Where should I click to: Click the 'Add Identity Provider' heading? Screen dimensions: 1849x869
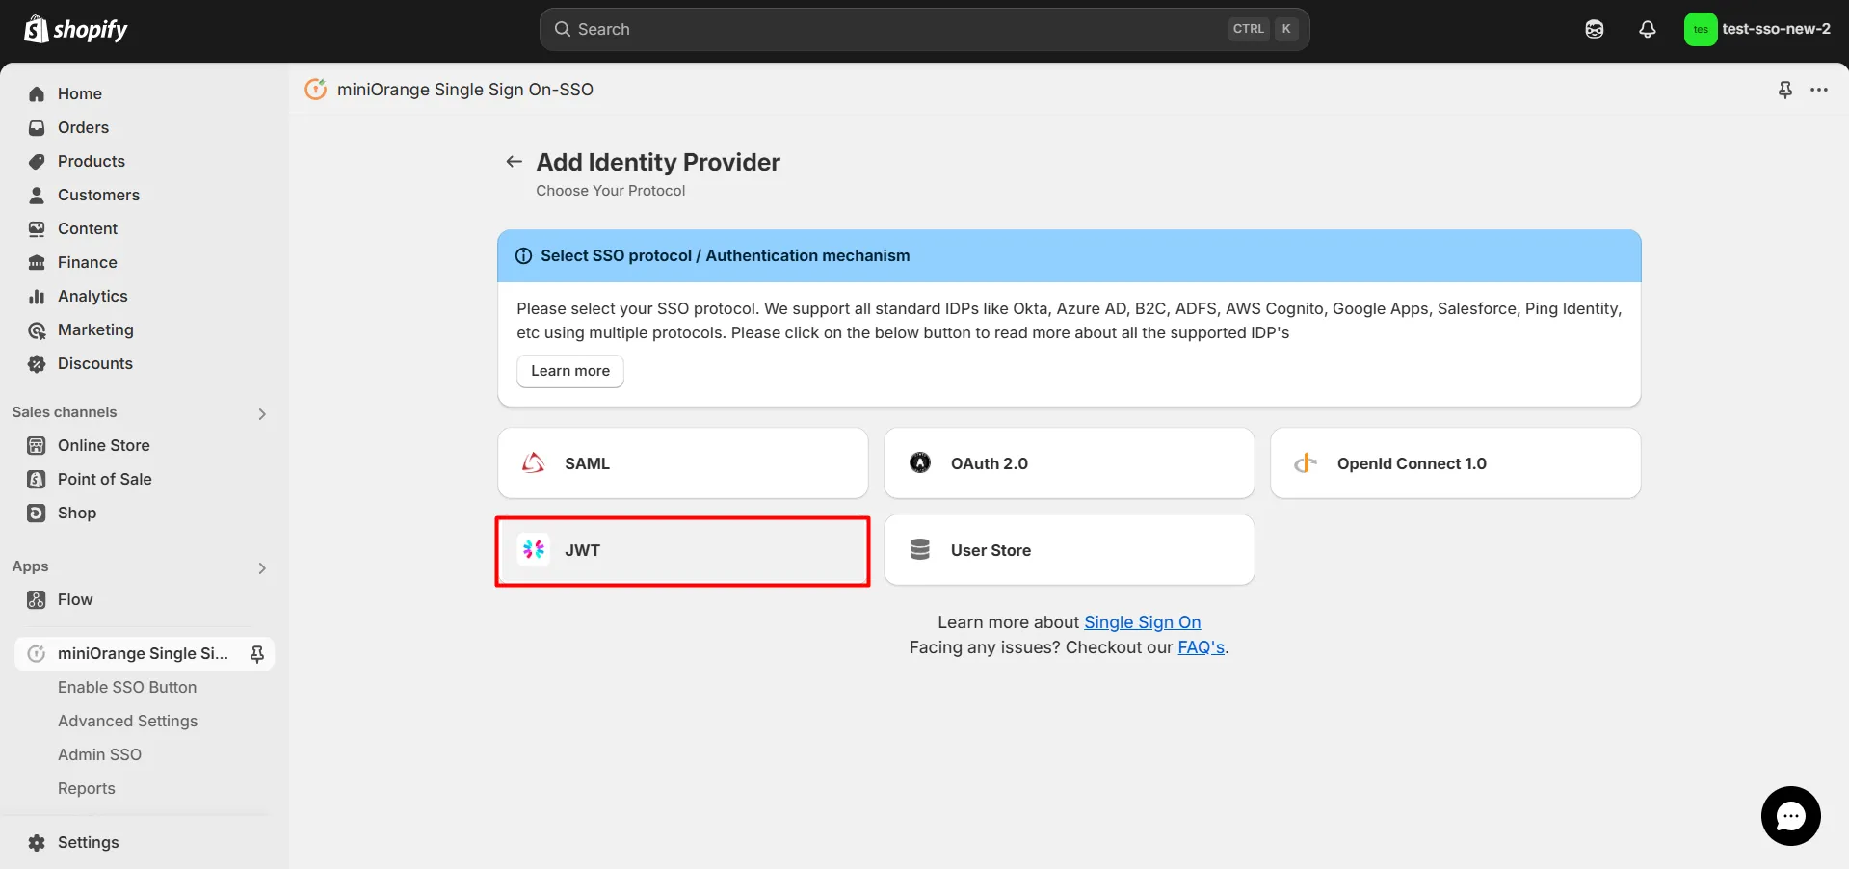click(x=658, y=162)
